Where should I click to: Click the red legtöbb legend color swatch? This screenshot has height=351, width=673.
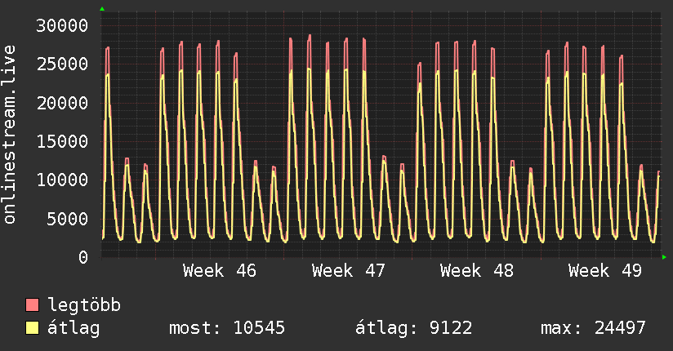click(x=32, y=305)
